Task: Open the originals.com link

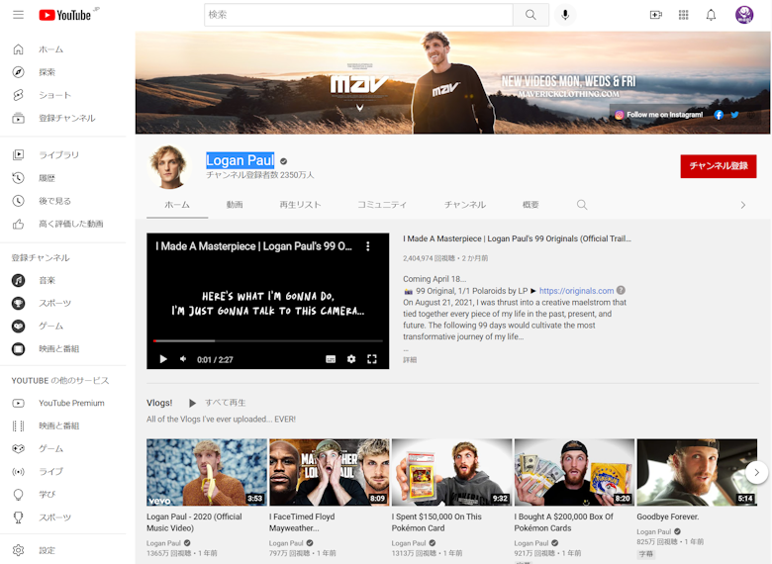Action: click(x=576, y=291)
